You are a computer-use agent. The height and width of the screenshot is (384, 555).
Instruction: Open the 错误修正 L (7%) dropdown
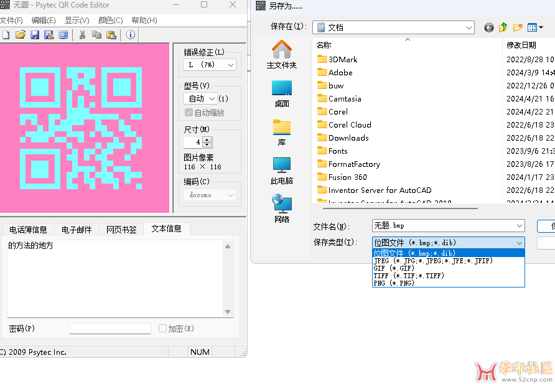pyautogui.click(x=210, y=65)
